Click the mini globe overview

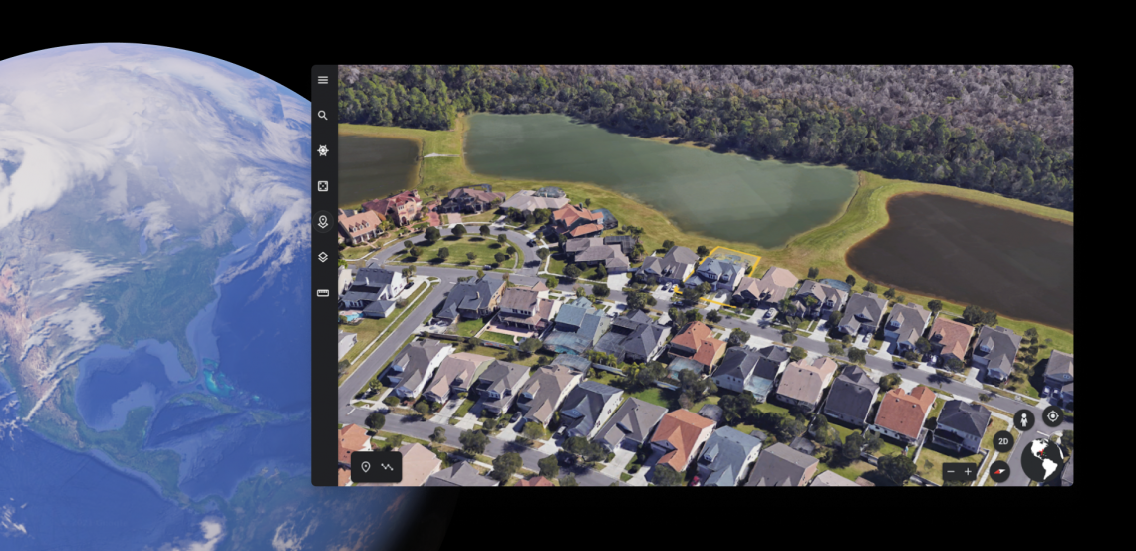point(1044,460)
